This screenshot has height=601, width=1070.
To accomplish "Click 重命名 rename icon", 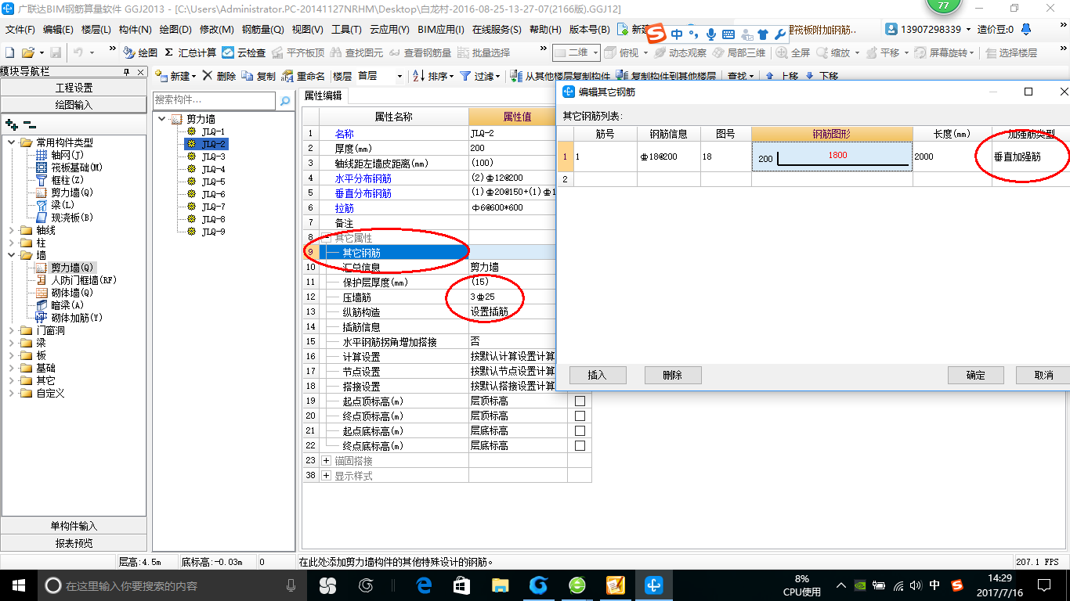I will click(287, 76).
